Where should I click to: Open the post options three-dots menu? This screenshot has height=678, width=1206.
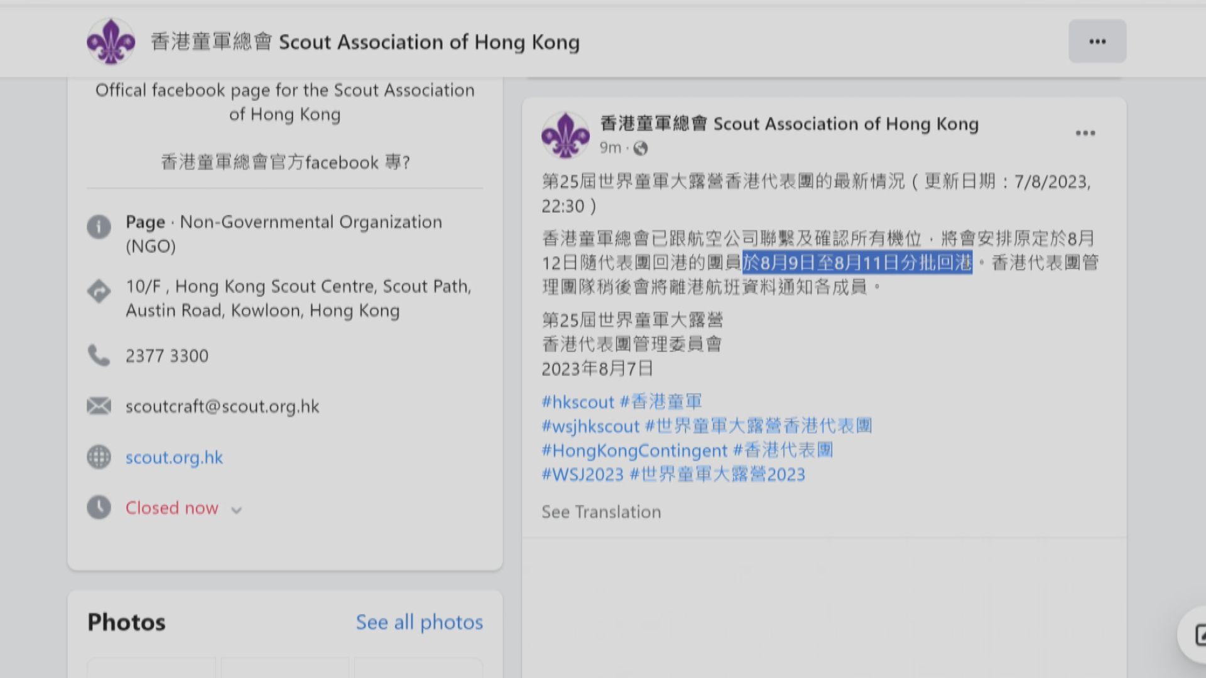[1085, 133]
